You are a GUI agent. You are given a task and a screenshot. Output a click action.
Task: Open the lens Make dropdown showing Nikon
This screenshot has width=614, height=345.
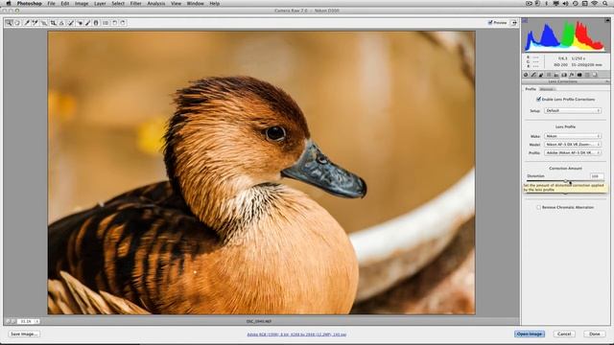point(573,136)
